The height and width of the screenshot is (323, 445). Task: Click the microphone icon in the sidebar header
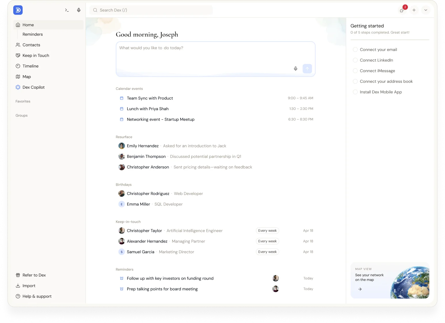(79, 10)
